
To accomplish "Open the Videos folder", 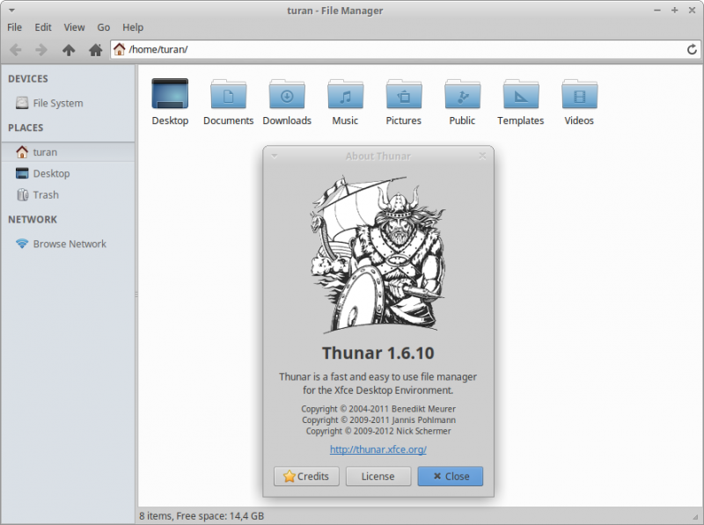I will pyautogui.click(x=579, y=102).
